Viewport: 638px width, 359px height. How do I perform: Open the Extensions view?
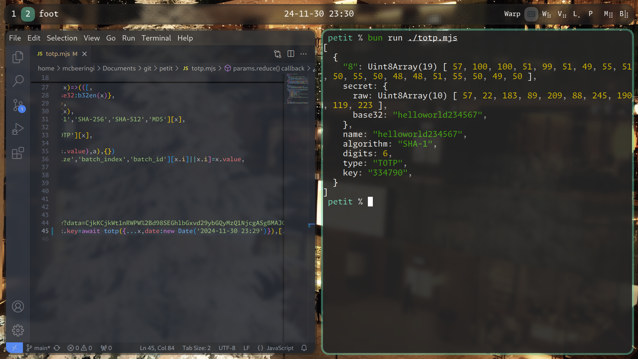click(18, 153)
